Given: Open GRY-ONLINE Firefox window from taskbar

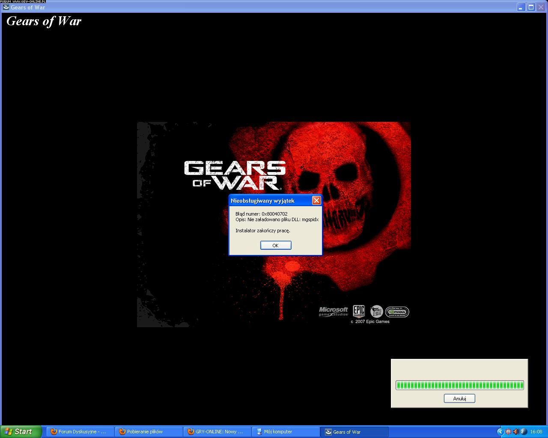Looking at the screenshot, I should click(217, 432).
